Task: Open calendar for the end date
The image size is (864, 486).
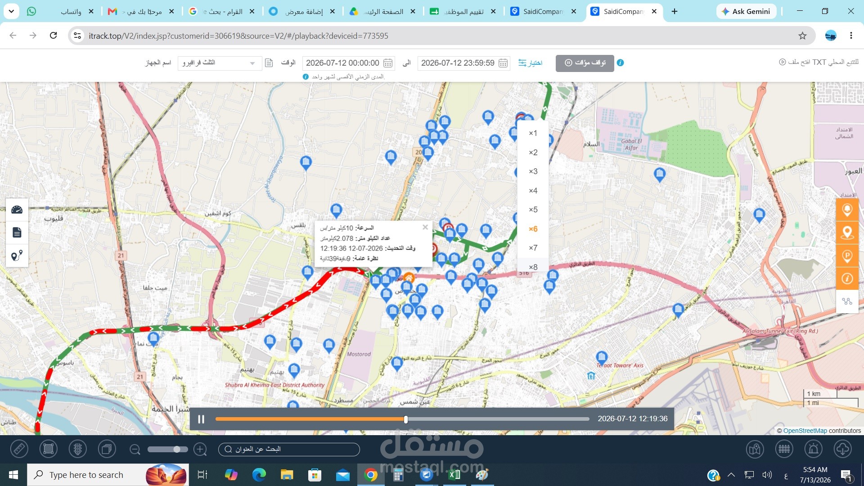Action: [x=503, y=63]
